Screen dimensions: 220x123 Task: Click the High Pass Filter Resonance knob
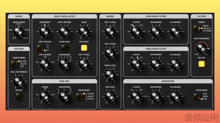click(156, 64)
